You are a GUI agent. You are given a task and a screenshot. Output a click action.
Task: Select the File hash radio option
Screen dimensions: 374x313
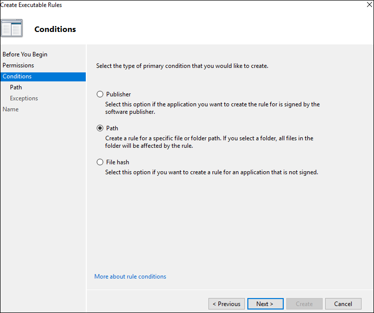100,162
